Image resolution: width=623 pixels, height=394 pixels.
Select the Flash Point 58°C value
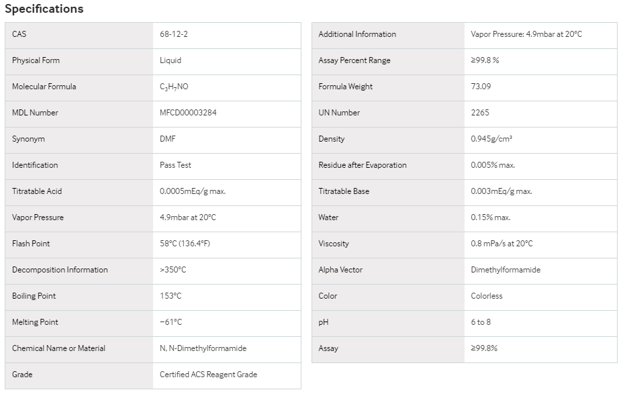coord(185,244)
